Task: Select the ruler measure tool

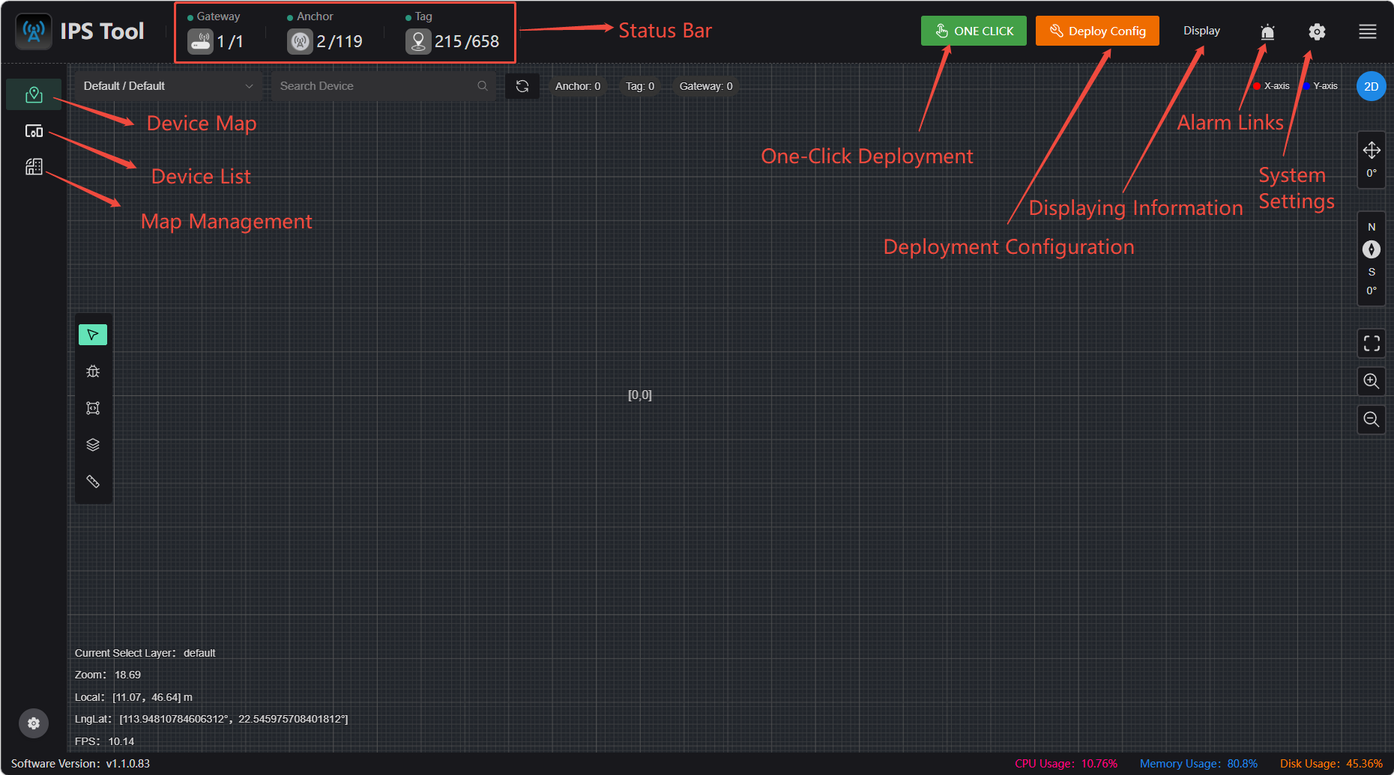Action: coord(93,481)
